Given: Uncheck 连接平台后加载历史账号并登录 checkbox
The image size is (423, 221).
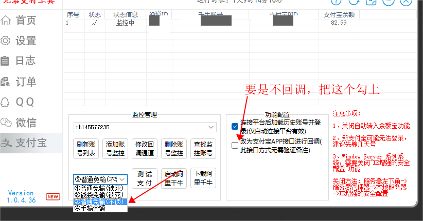Looking at the screenshot, I should [235, 126].
